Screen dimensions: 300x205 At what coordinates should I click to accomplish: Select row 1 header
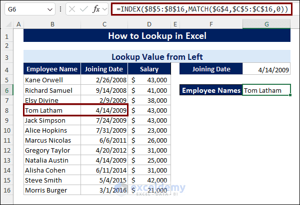pyautogui.click(x=6, y=36)
